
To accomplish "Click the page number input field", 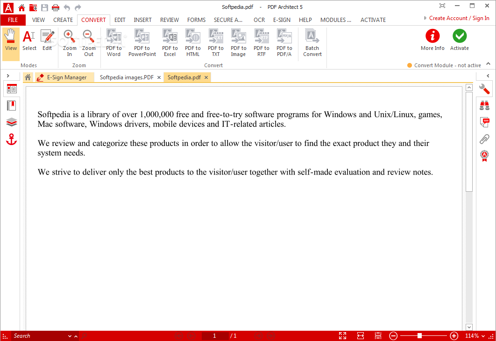I will point(214,336).
